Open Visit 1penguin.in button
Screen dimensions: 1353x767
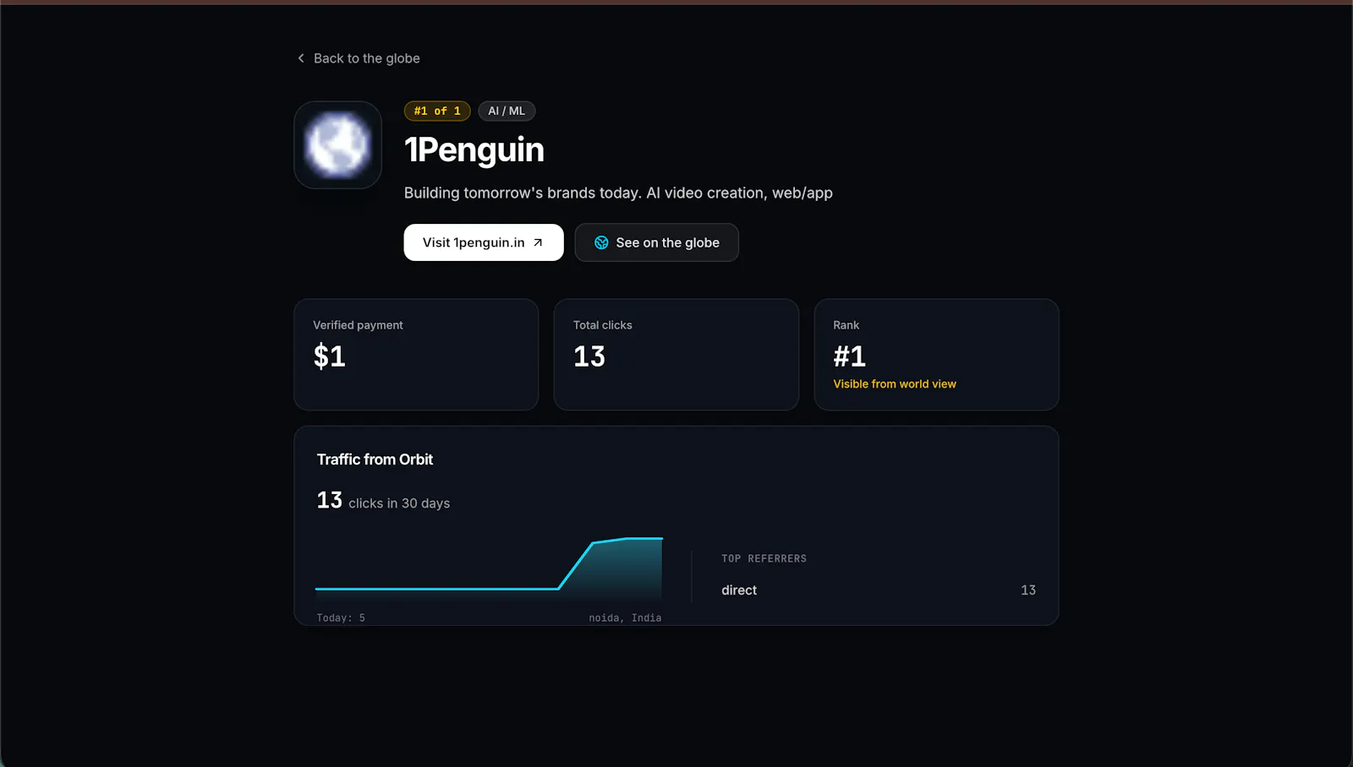tap(484, 242)
